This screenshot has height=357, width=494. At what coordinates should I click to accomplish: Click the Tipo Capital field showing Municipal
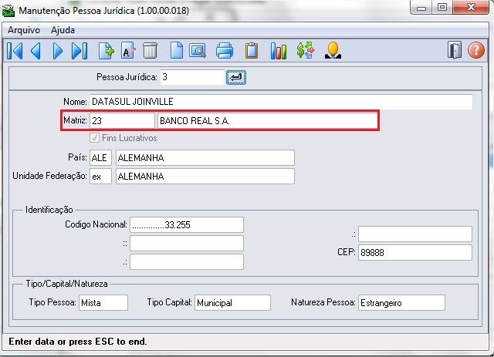pyautogui.click(x=232, y=303)
